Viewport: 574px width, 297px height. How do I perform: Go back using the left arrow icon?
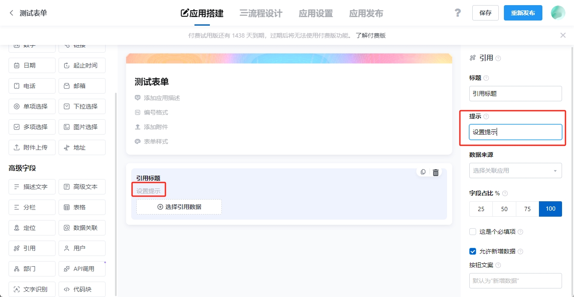coord(12,13)
